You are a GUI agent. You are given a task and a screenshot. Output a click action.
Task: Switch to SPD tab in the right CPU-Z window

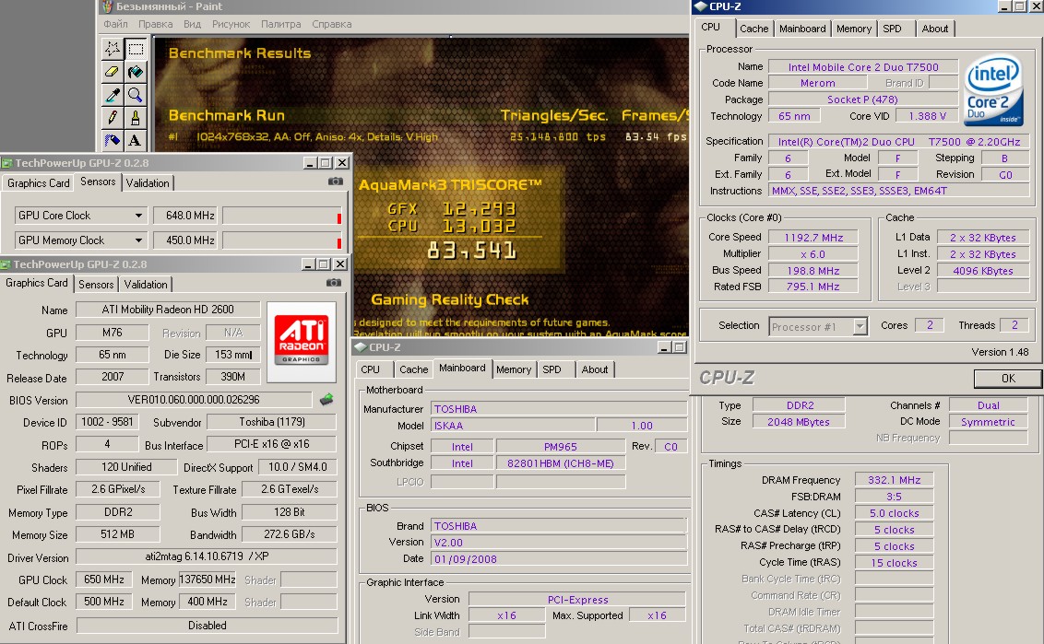[892, 29]
